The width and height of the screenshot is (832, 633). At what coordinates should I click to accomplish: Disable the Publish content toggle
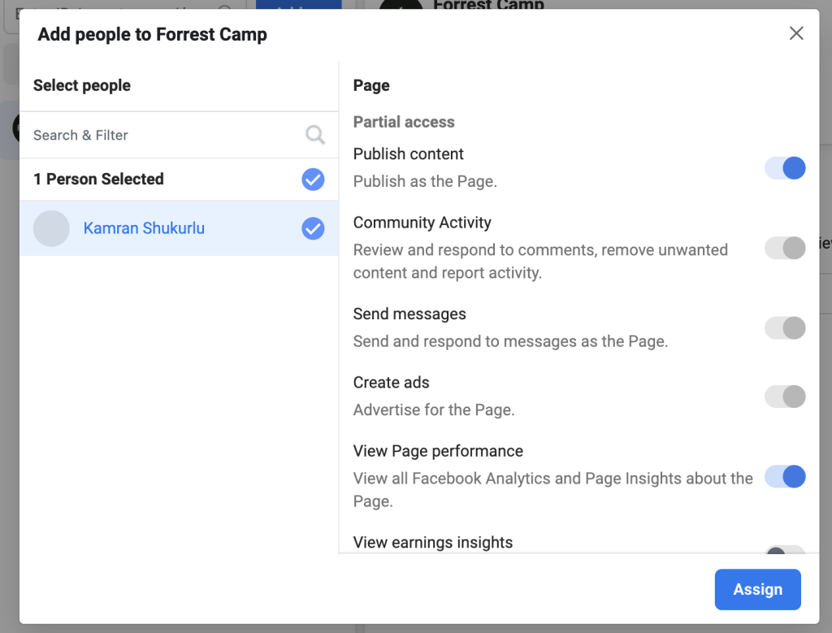tap(785, 168)
